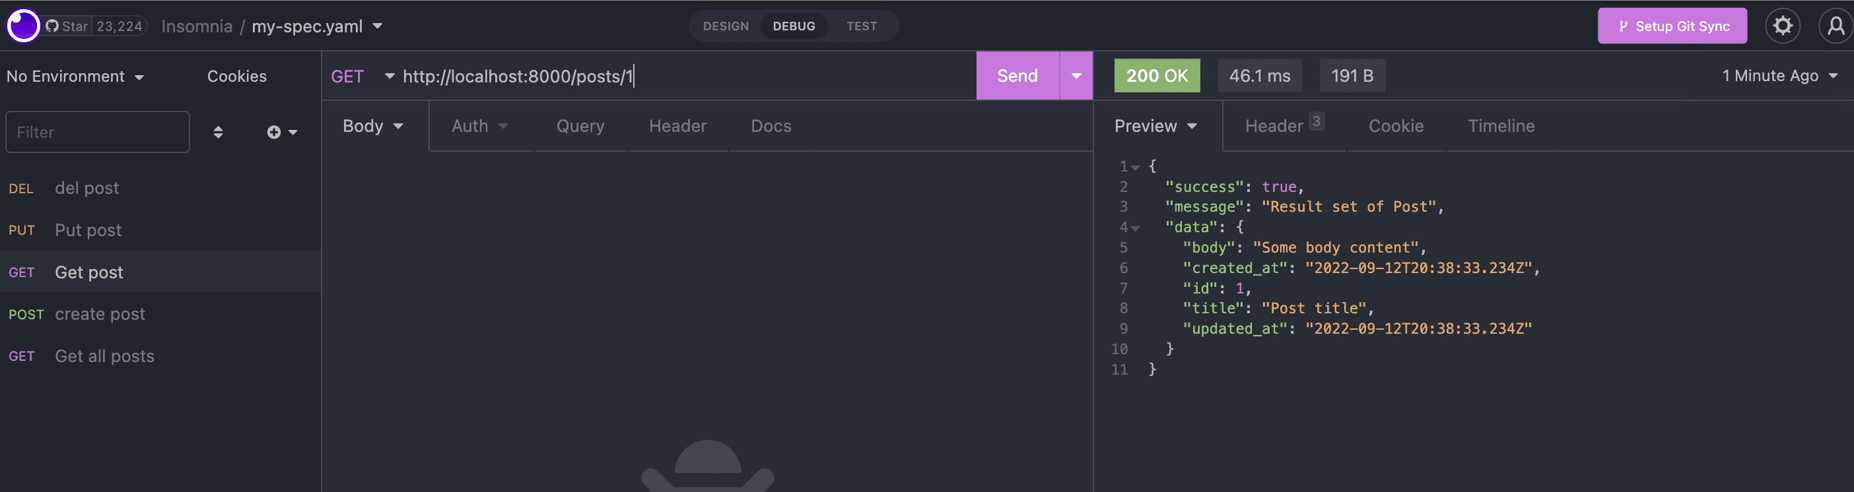Open the response Timeline tab
1854x492 pixels.
(x=1501, y=126)
